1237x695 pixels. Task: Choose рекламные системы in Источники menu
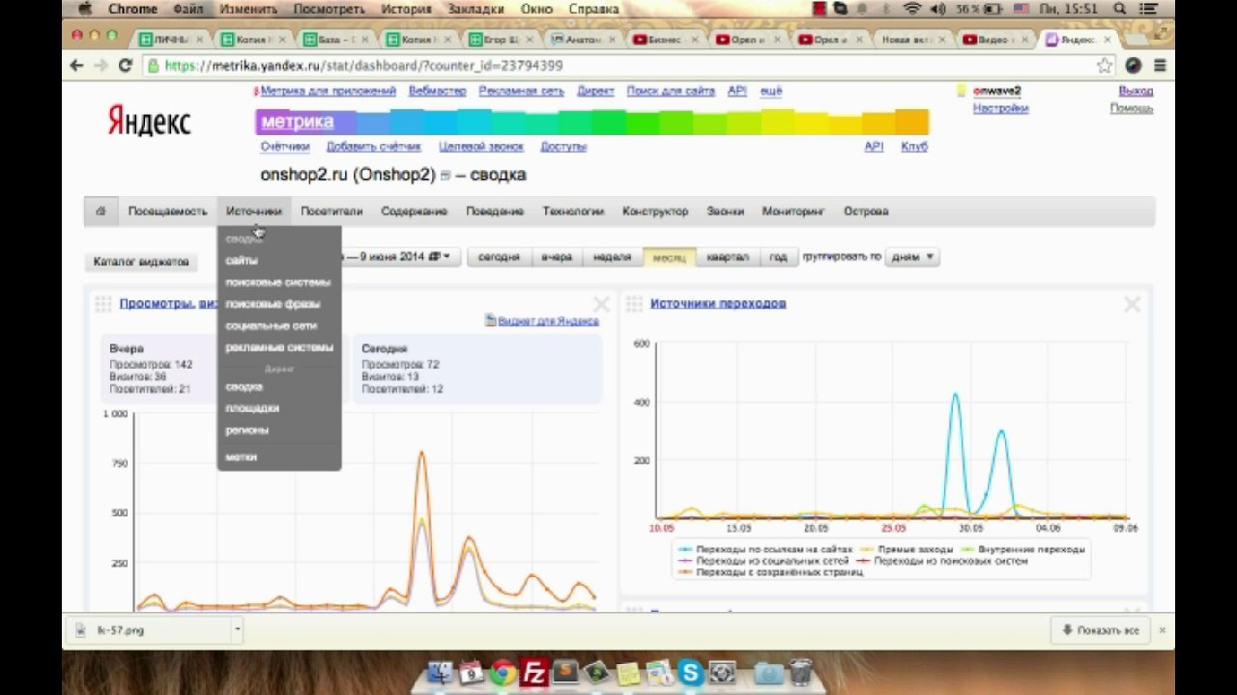279,347
